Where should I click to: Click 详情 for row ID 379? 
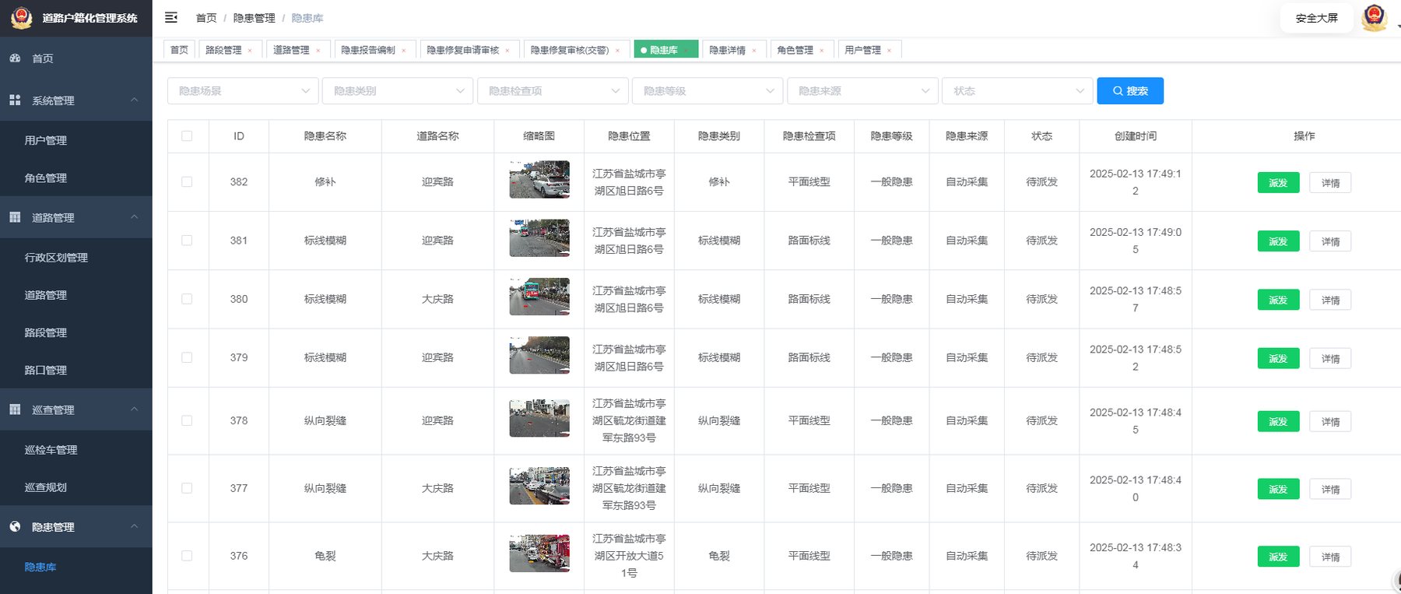(x=1330, y=359)
